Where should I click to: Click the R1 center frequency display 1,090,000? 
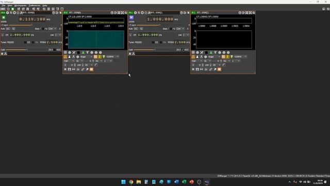point(160,19)
